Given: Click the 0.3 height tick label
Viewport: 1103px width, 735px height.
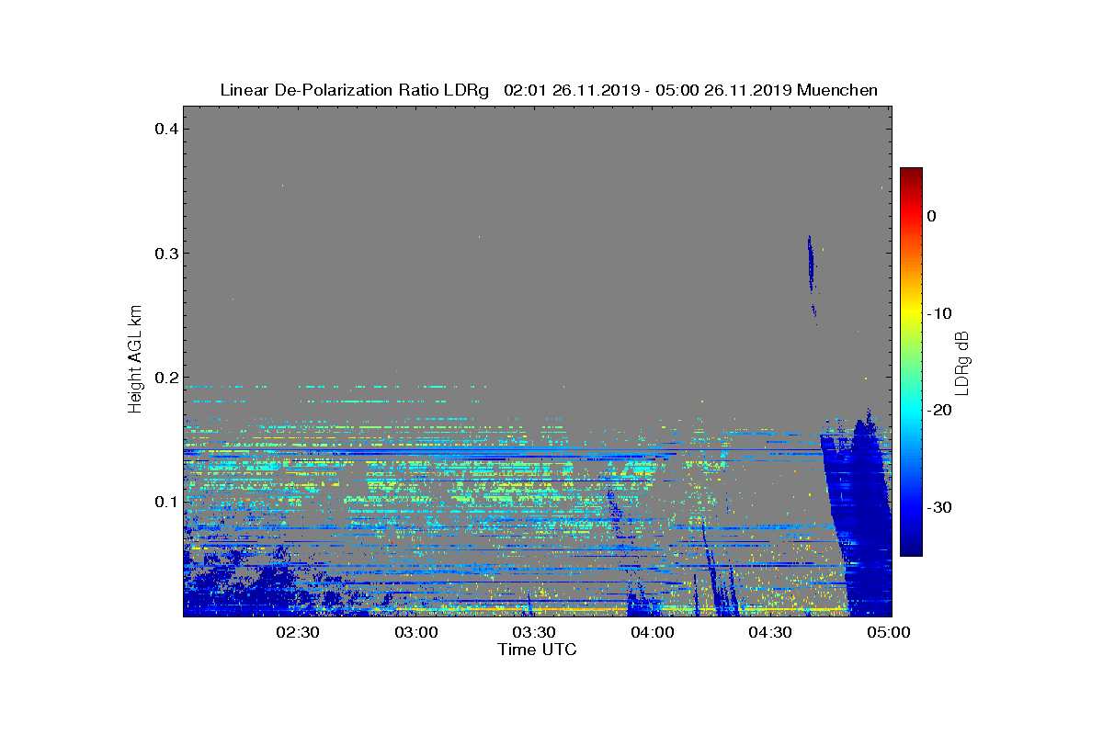Looking at the screenshot, I should pos(165,254).
